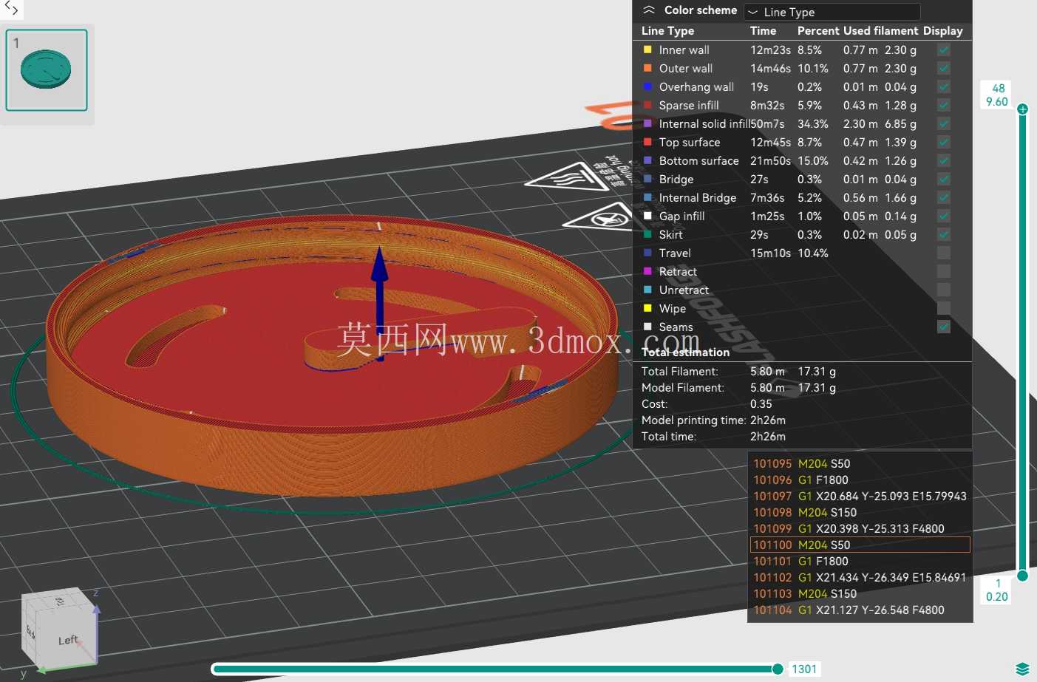Select G-code line 101098 M204 S150
Image resolution: width=1037 pixels, height=682 pixels.
coord(860,512)
